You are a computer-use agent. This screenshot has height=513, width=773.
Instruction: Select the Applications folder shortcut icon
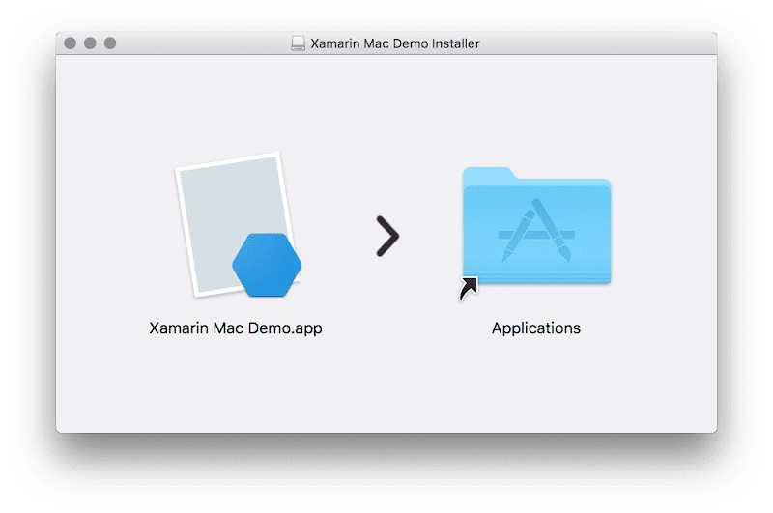click(536, 233)
